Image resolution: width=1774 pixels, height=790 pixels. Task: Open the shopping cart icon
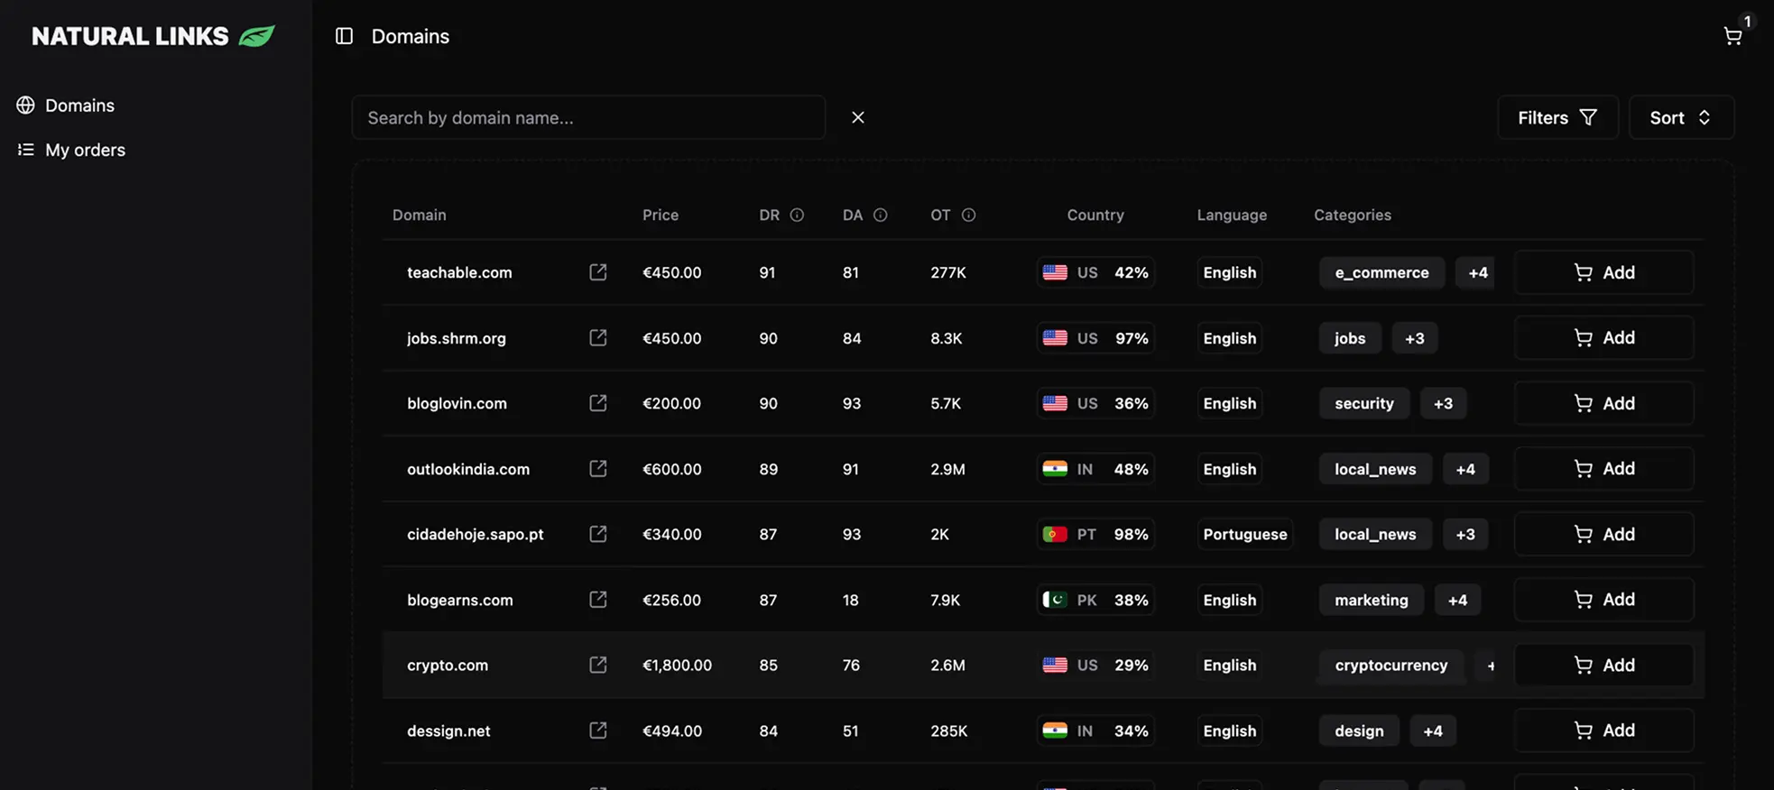point(1732,36)
